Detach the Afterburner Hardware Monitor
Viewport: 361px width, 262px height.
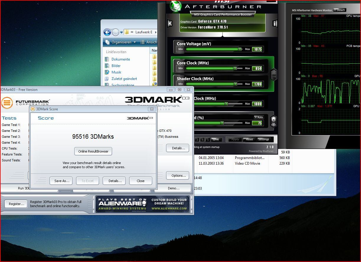click(x=339, y=10)
